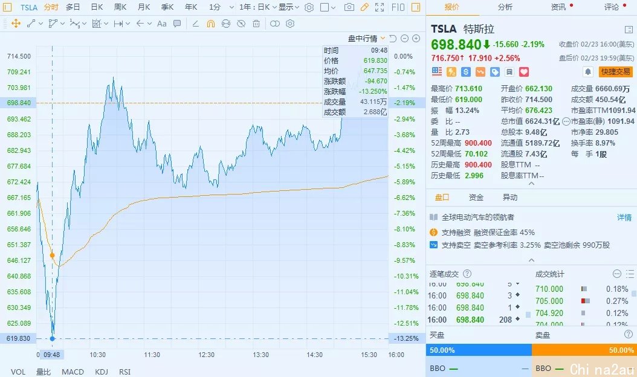
Task: Toggle the price alert bell icon
Action: coord(588,72)
